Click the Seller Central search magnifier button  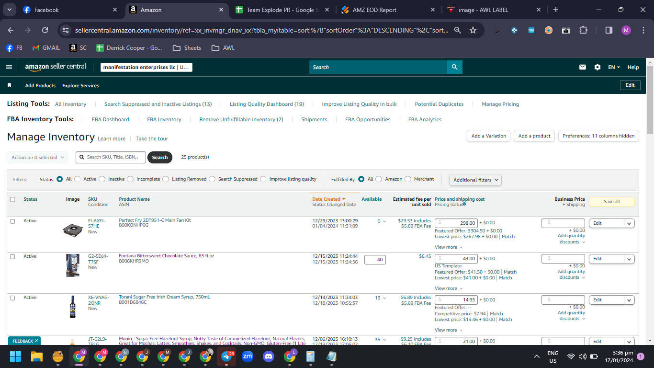pos(454,67)
